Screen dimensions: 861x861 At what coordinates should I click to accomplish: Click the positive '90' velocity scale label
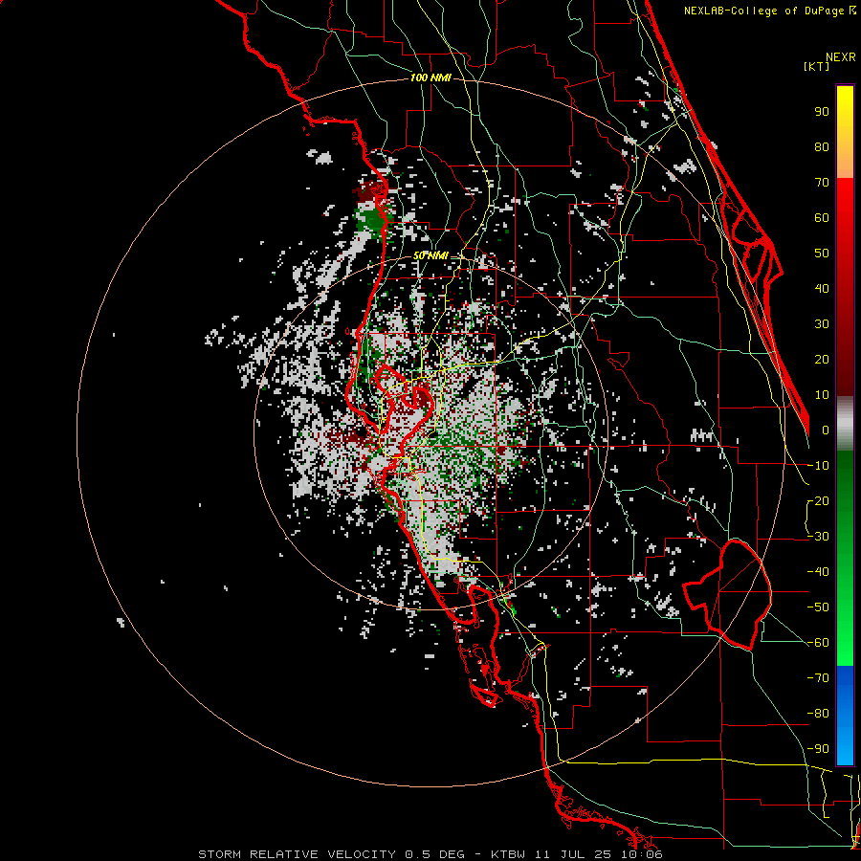point(822,112)
